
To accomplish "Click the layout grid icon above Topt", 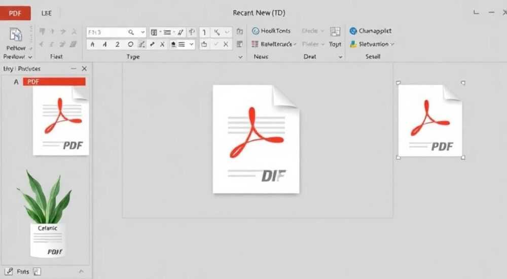I will [x=335, y=32].
